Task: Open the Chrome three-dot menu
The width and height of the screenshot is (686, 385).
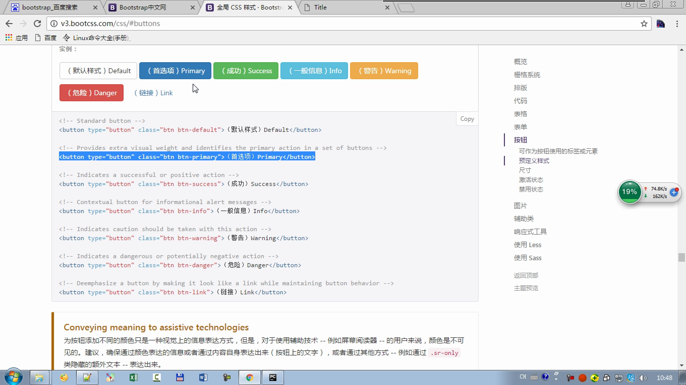Action: (x=677, y=24)
